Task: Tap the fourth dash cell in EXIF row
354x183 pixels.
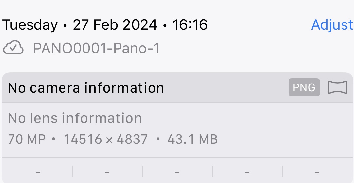Action: click(247, 172)
